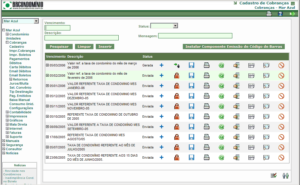Click the red prohibited cancel icon for 05/11/2005

tap(281, 106)
